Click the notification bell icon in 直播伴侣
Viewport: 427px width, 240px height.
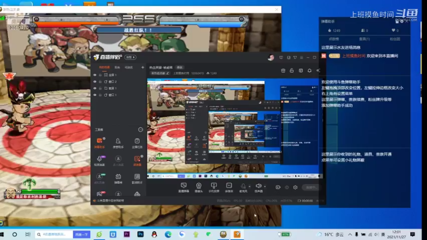[x=310, y=70]
